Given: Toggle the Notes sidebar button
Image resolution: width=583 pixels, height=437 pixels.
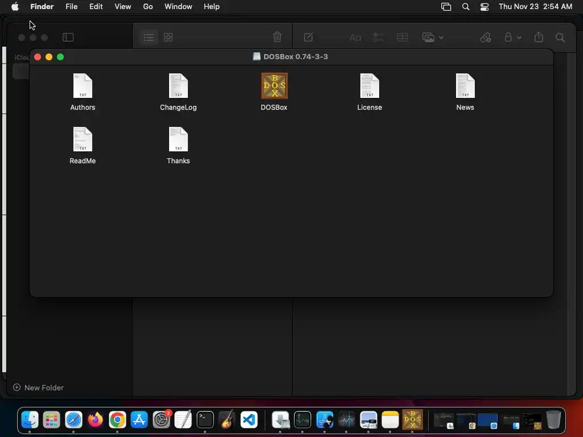Looking at the screenshot, I should tap(68, 37).
